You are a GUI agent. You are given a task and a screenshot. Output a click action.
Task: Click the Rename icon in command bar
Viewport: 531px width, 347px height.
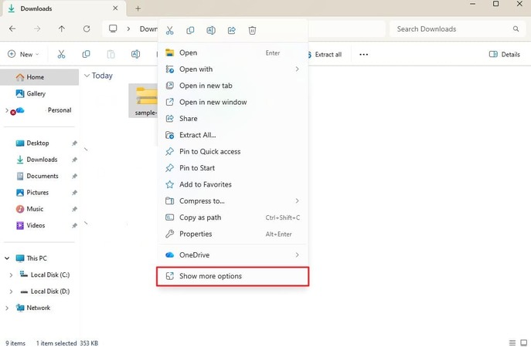pyautogui.click(x=135, y=54)
